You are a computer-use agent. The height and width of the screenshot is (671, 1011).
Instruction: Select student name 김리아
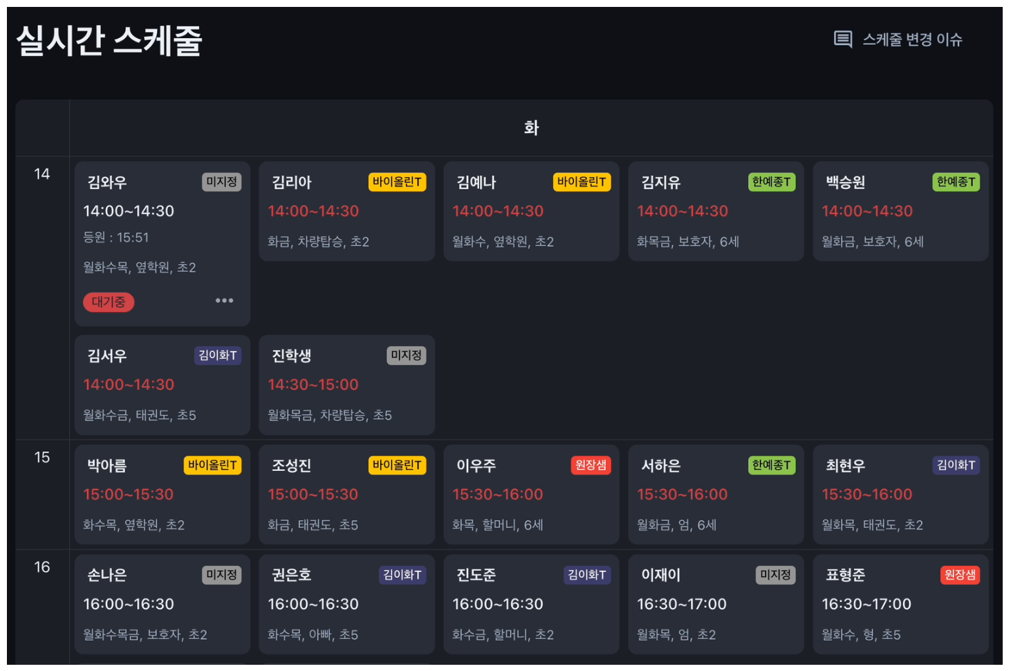[x=292, y=183]
